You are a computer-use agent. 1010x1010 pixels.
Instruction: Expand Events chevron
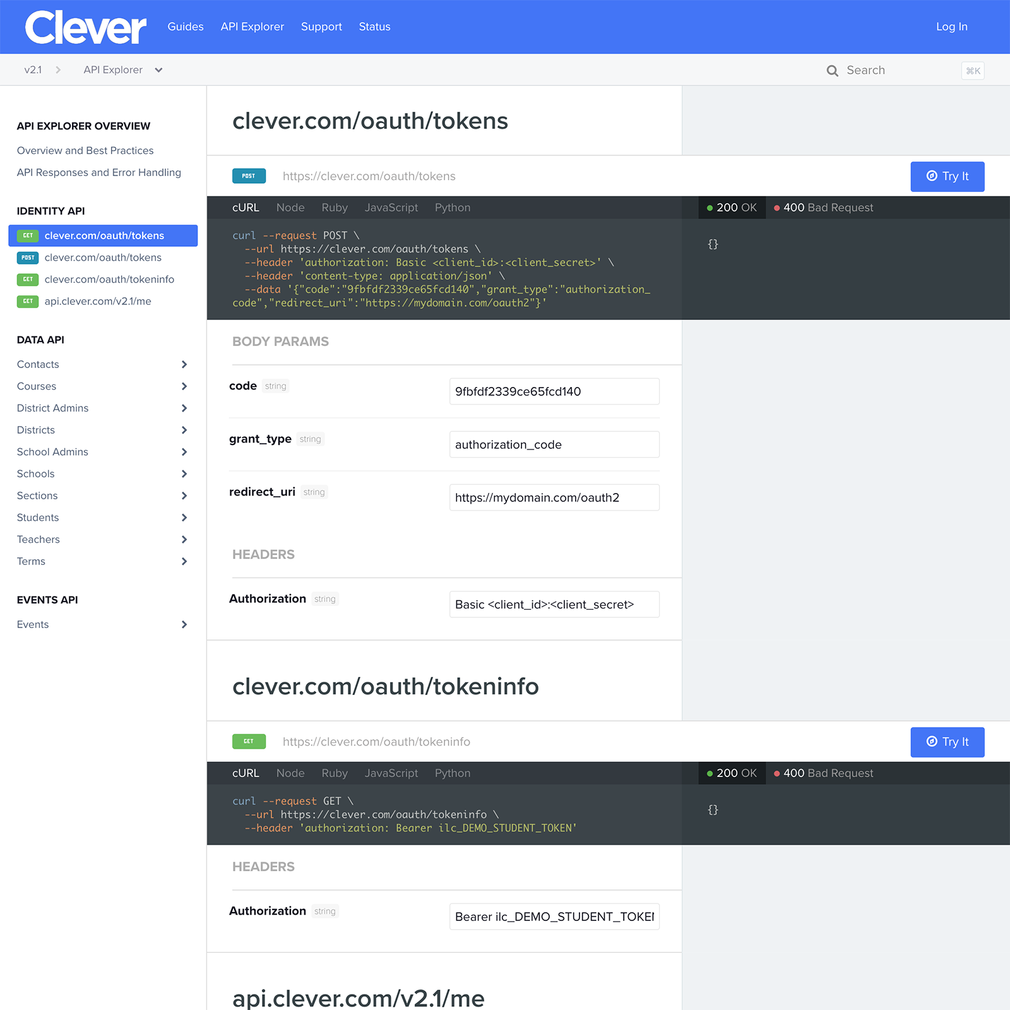(184, 624)
